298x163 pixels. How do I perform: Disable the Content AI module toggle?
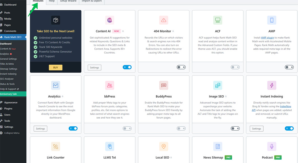127,67
